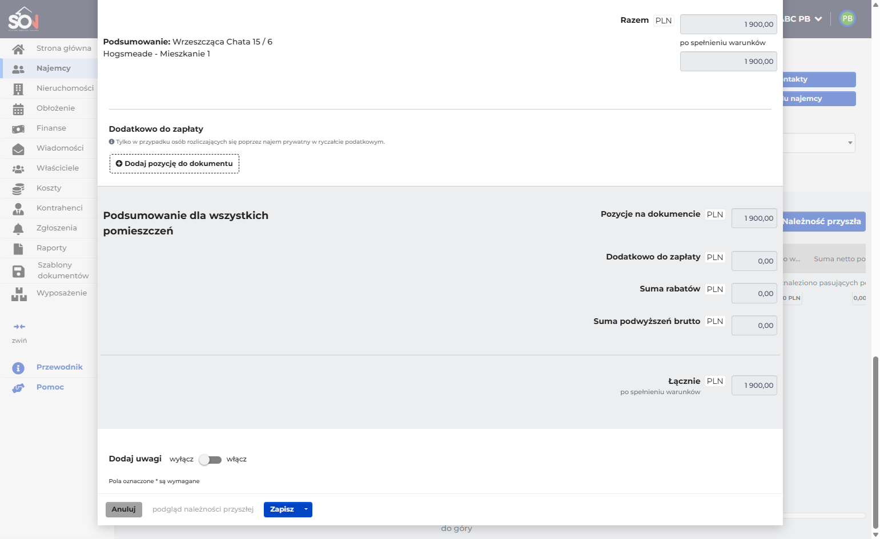Open Najemcy in the sidebar menu
The image size is (880, 539).
pos(54,68)
